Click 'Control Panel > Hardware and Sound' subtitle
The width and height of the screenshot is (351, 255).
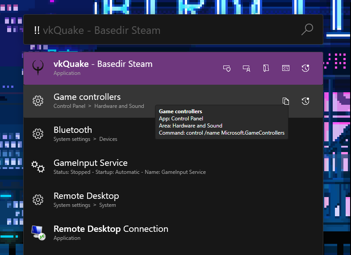coord(99,106)
